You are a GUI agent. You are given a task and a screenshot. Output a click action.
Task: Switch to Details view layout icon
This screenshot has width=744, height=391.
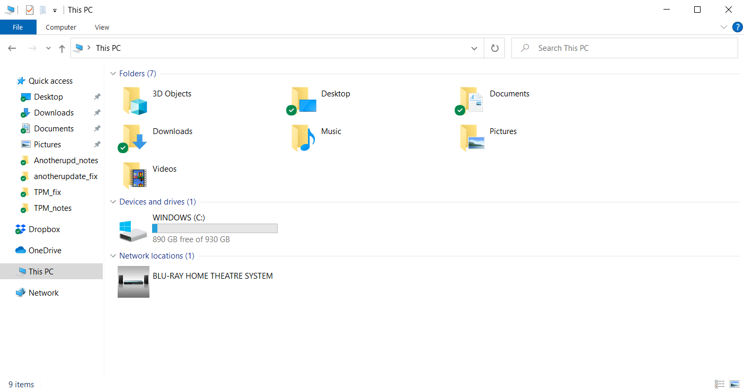(x=720, y=384)
